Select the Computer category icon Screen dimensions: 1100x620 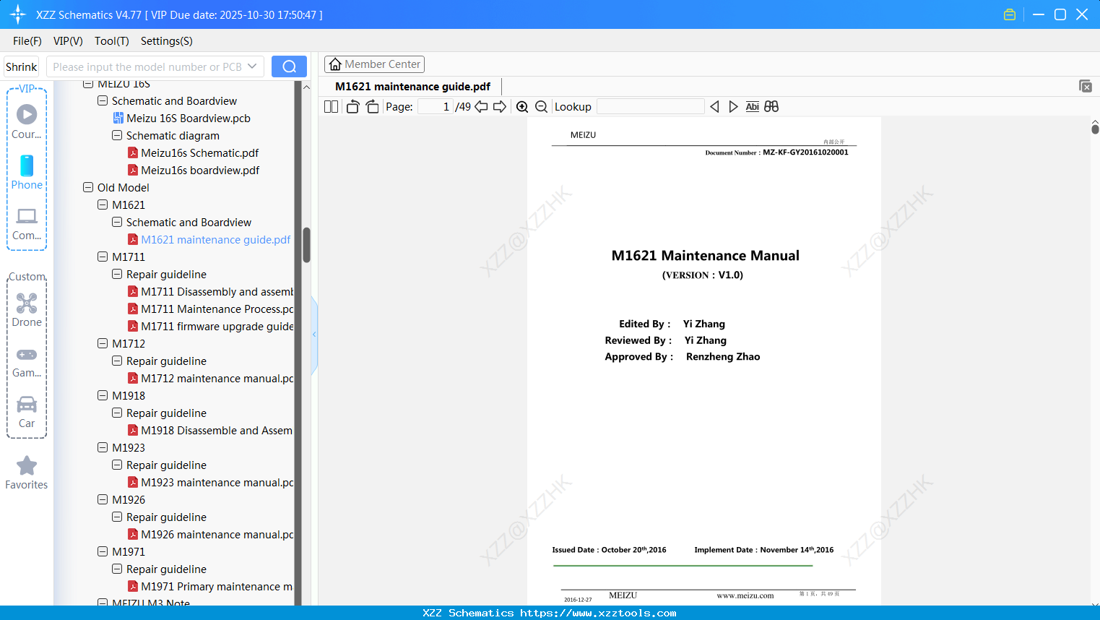point(27,224)
